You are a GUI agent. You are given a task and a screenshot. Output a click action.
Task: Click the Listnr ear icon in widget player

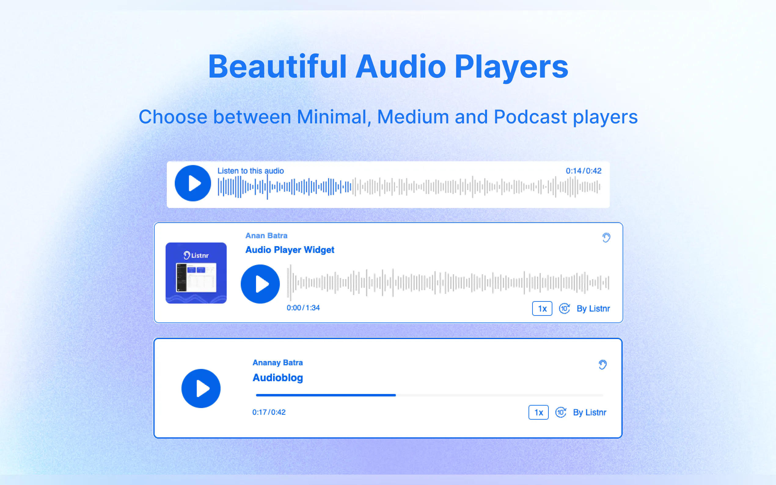click(x=606, y=237)
